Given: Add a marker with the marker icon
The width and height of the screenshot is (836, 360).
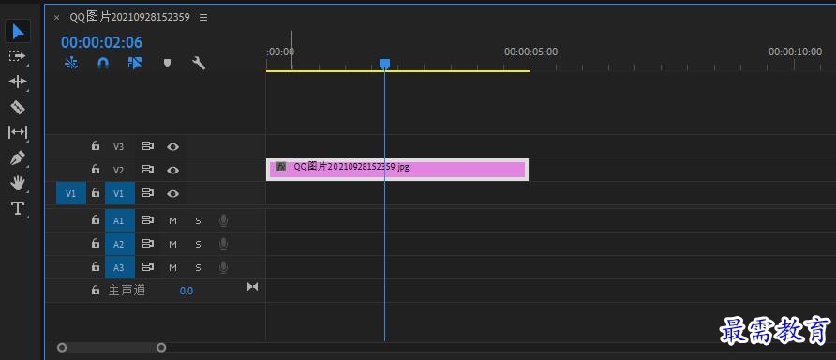Looking at the screenshot, I should tap(167, 64).
